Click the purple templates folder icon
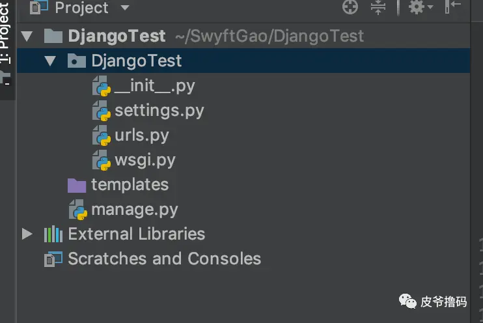Viewport: 483px width, 323px height. pyautogui.click(x=77, y=185)
